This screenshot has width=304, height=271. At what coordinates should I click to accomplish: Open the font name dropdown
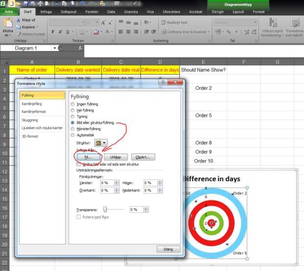pyautogui.click(x=83, y=22)
